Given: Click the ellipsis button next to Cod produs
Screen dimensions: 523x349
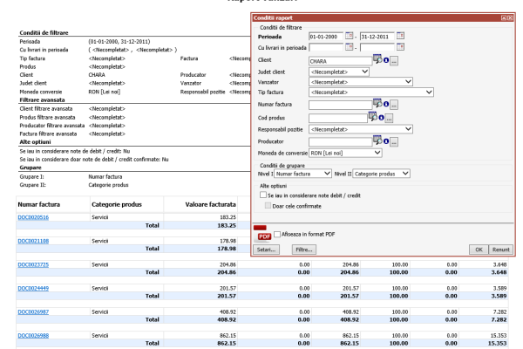Looking at the screenshot, I should 389,119.
